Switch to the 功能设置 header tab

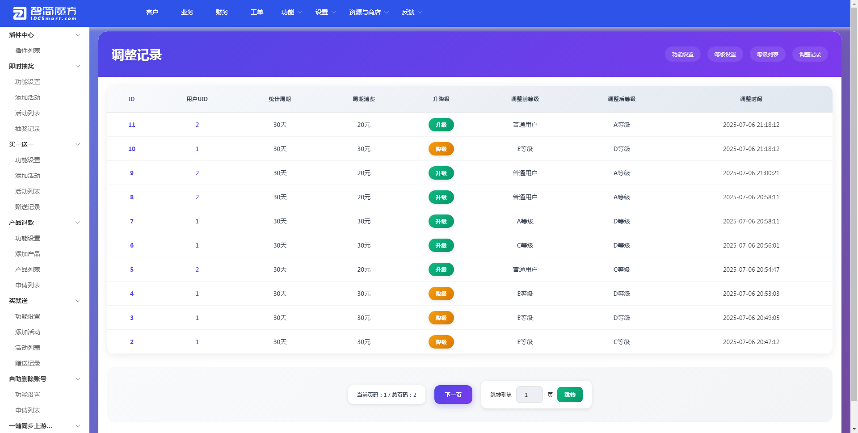(683, 54)
